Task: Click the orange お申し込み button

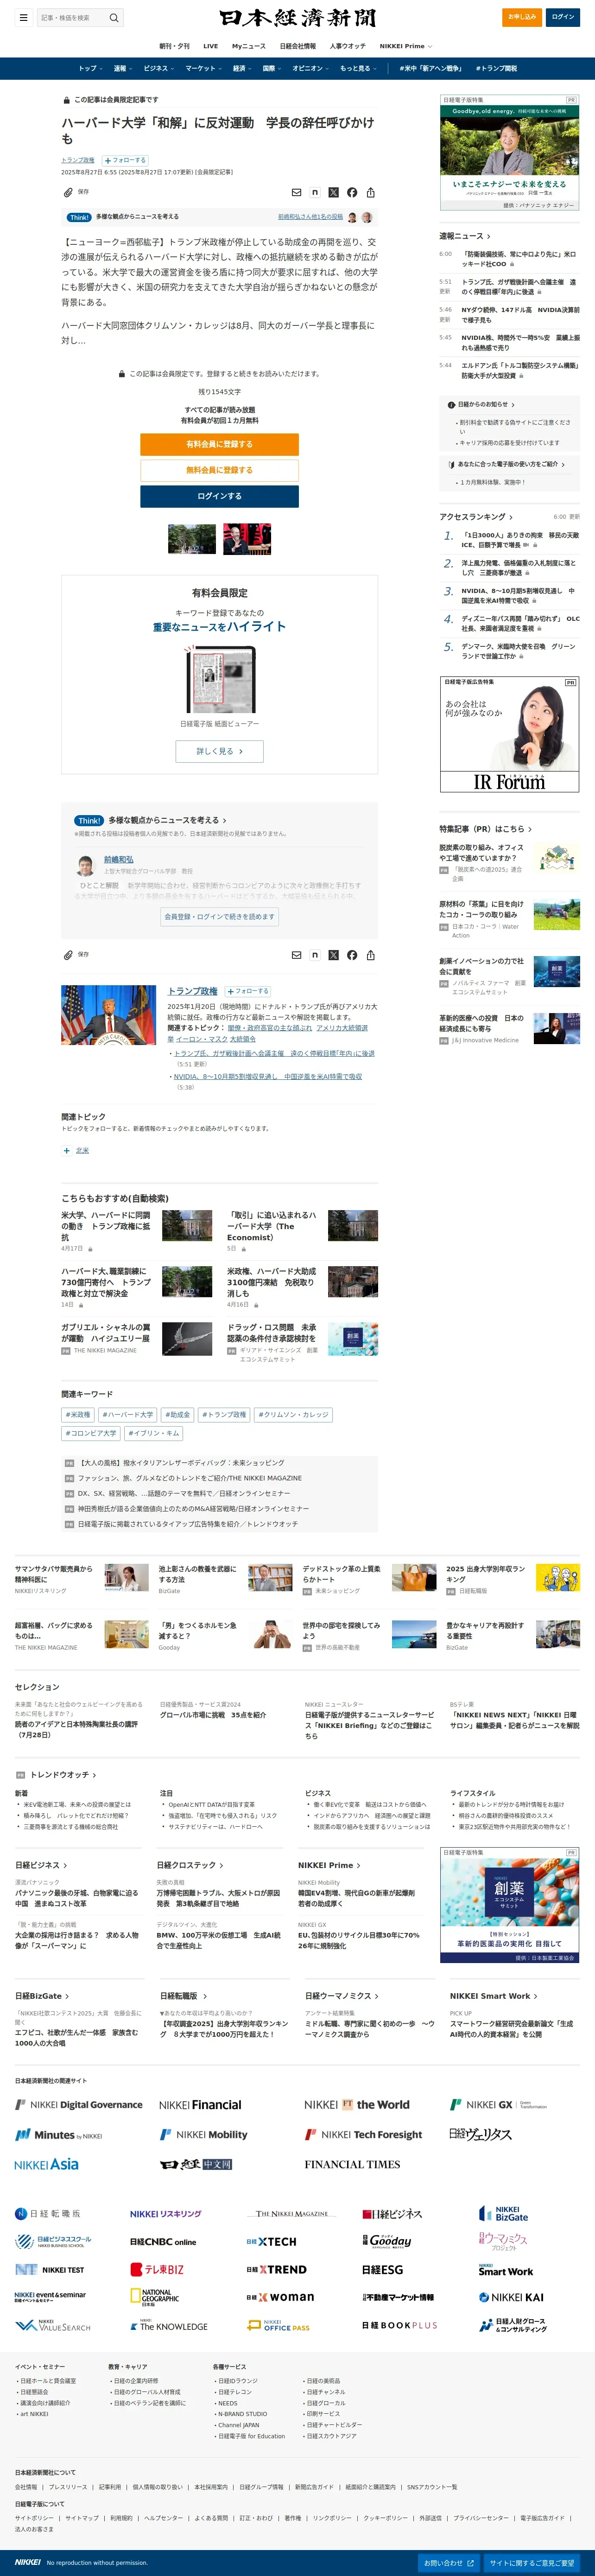Action: [521, 17]
